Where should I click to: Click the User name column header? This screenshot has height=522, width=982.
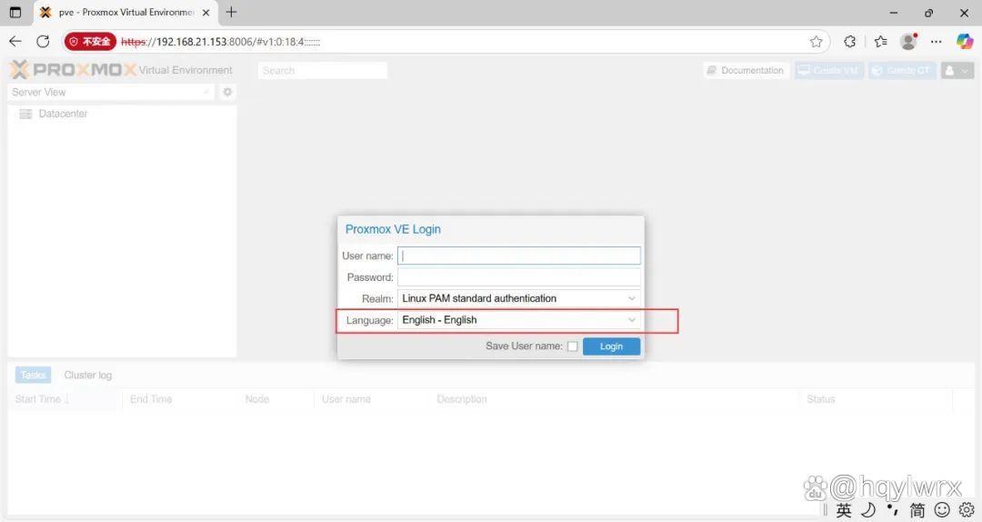pos(346,399)
